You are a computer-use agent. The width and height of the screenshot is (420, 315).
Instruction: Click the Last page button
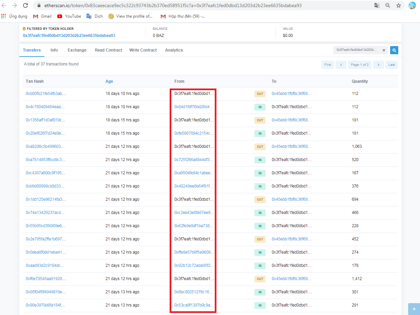(392, 65)
